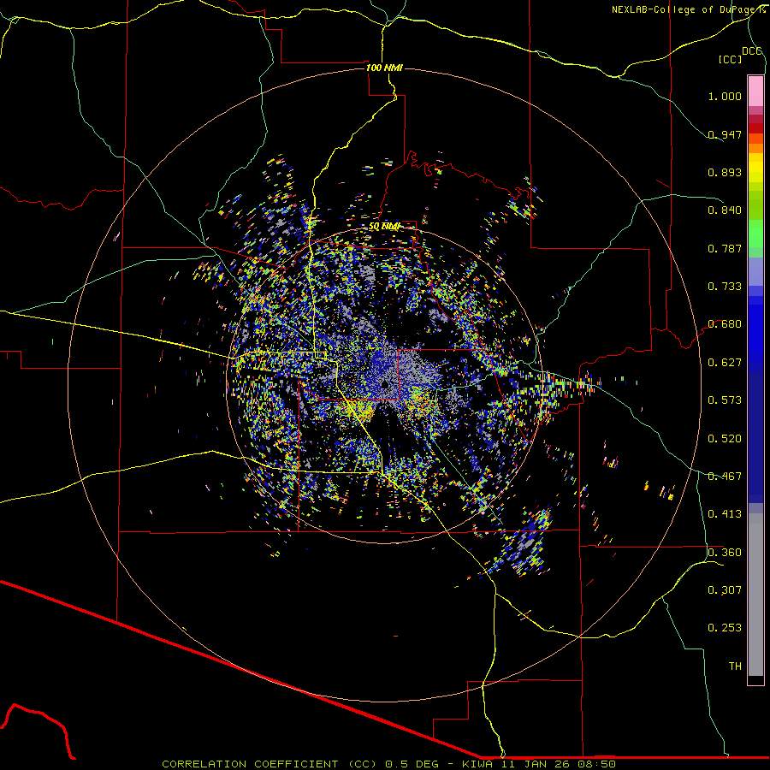Click the 0.573 scale value
This screenshot has width=770, height=770.
(725, 400)
